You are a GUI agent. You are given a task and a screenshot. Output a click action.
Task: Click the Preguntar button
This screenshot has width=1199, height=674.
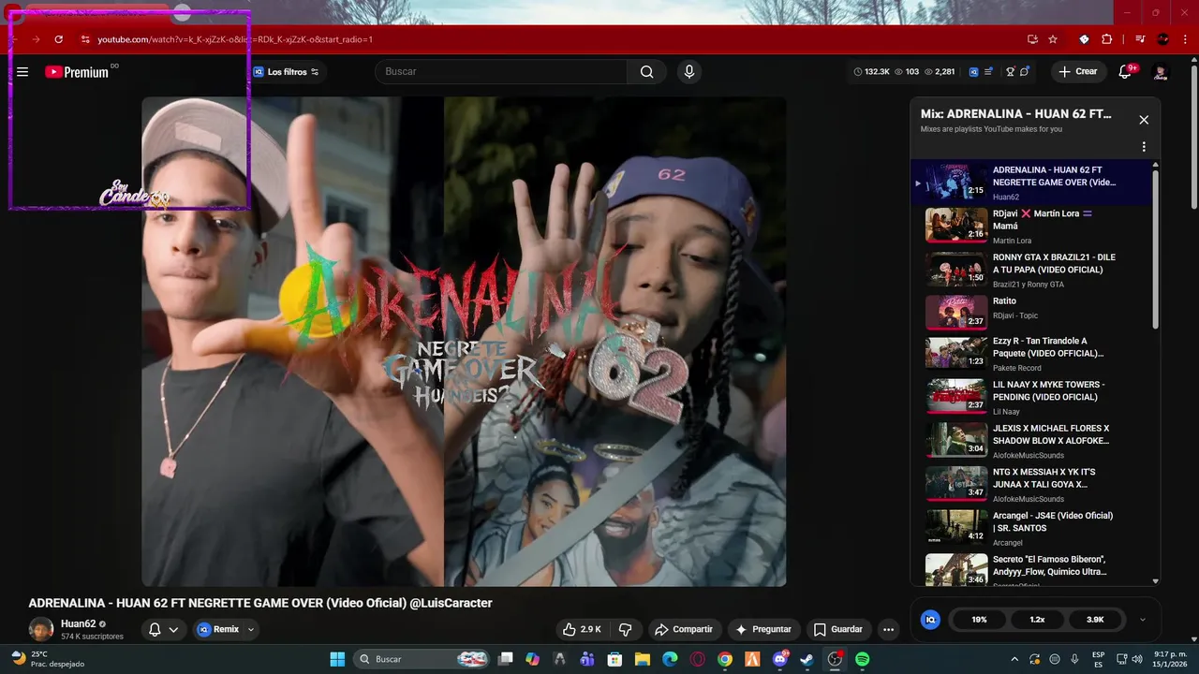(x=763, y=629)
